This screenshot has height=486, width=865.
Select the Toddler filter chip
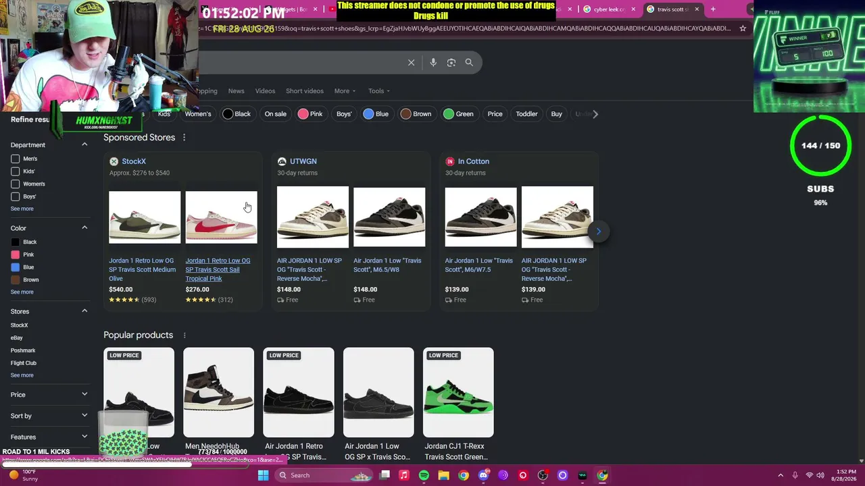(x=527, y=114)
